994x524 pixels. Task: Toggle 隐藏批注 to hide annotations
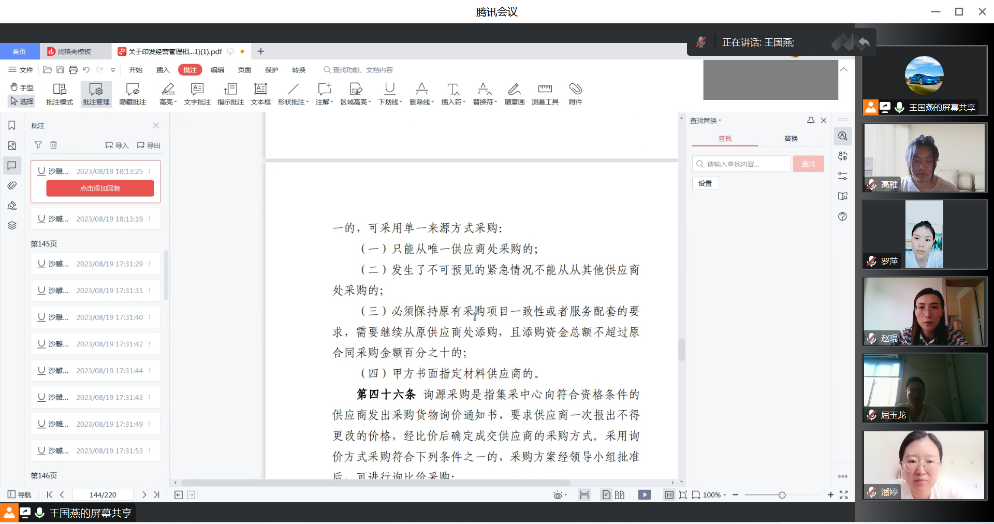coord(133,94)
